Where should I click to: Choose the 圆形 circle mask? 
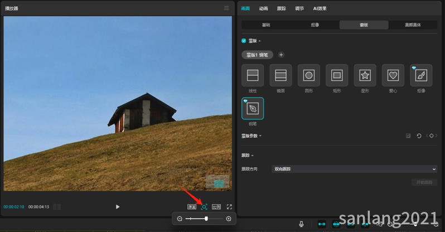tap(309, 75)
